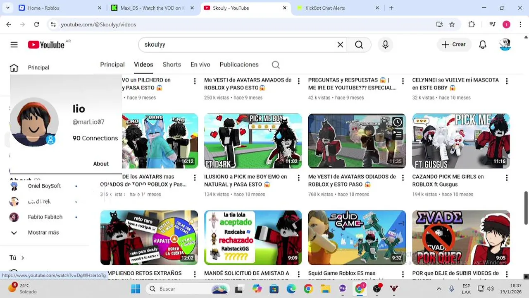Open the reto raro wheel thumbnail
This screenshot has width=529, height=298.
point(149,238)
